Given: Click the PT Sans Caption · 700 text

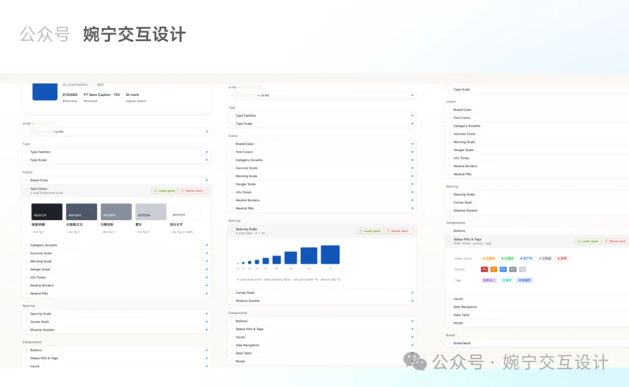Looking at the screenshot, I should tap(101, 95).
